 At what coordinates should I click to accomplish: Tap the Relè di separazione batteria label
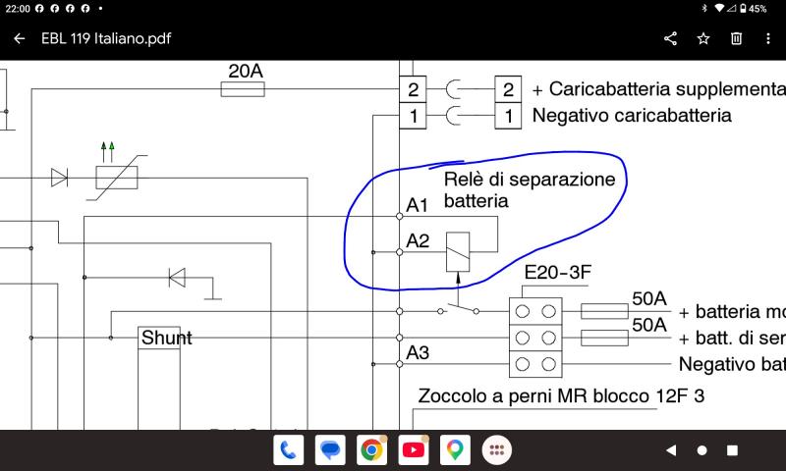[530, 189]
